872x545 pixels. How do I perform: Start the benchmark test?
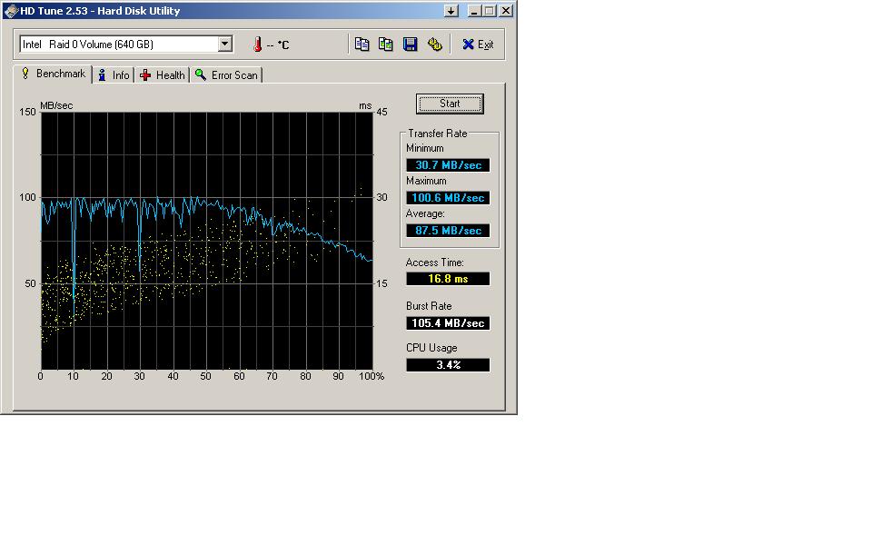pyautogui.click(x=450, y=104)
